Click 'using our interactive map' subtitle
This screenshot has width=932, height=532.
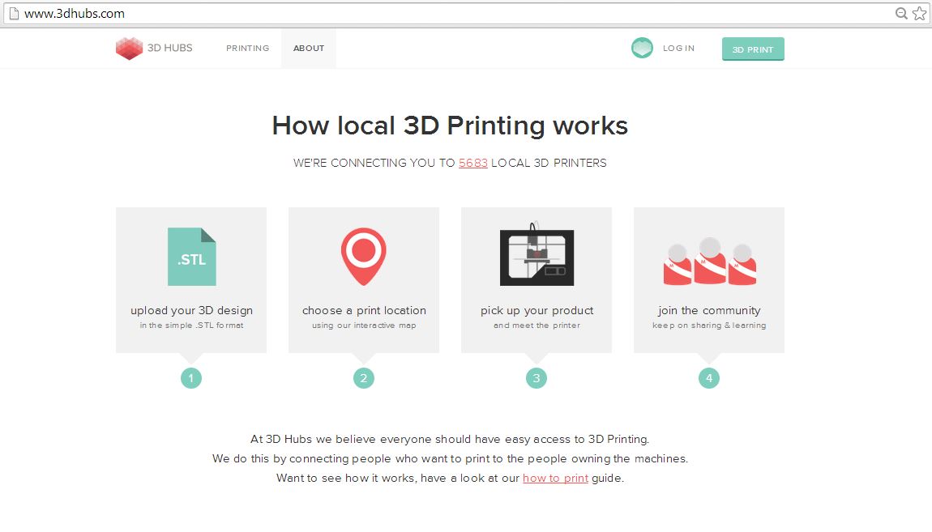coord(364,326)
